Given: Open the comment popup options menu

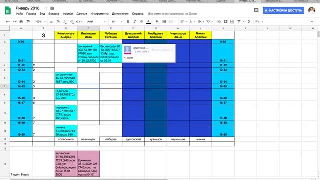Looking at the screenshot, I should 172,50.
